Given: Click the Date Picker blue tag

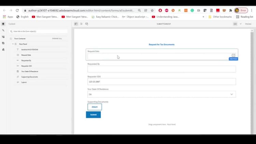Looking at the screenshot, I should [233, 59].
